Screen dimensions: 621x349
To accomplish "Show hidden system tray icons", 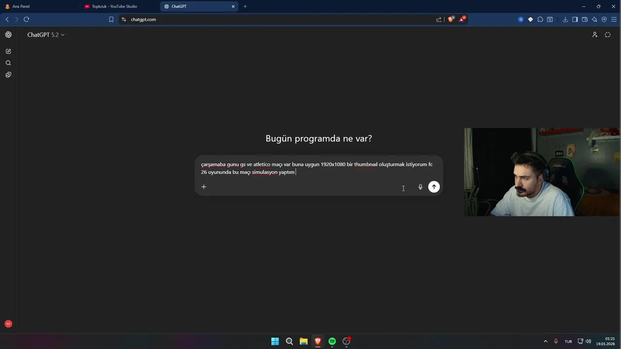I will pos(545,341).
